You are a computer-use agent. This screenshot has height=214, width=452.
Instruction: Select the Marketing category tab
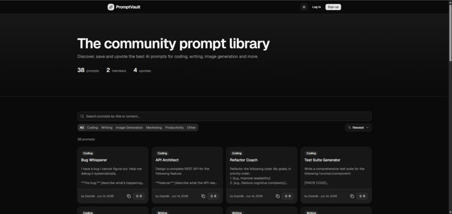click(154, 127)
